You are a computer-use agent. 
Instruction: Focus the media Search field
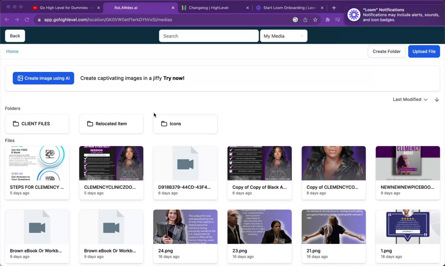coord(209,36)
